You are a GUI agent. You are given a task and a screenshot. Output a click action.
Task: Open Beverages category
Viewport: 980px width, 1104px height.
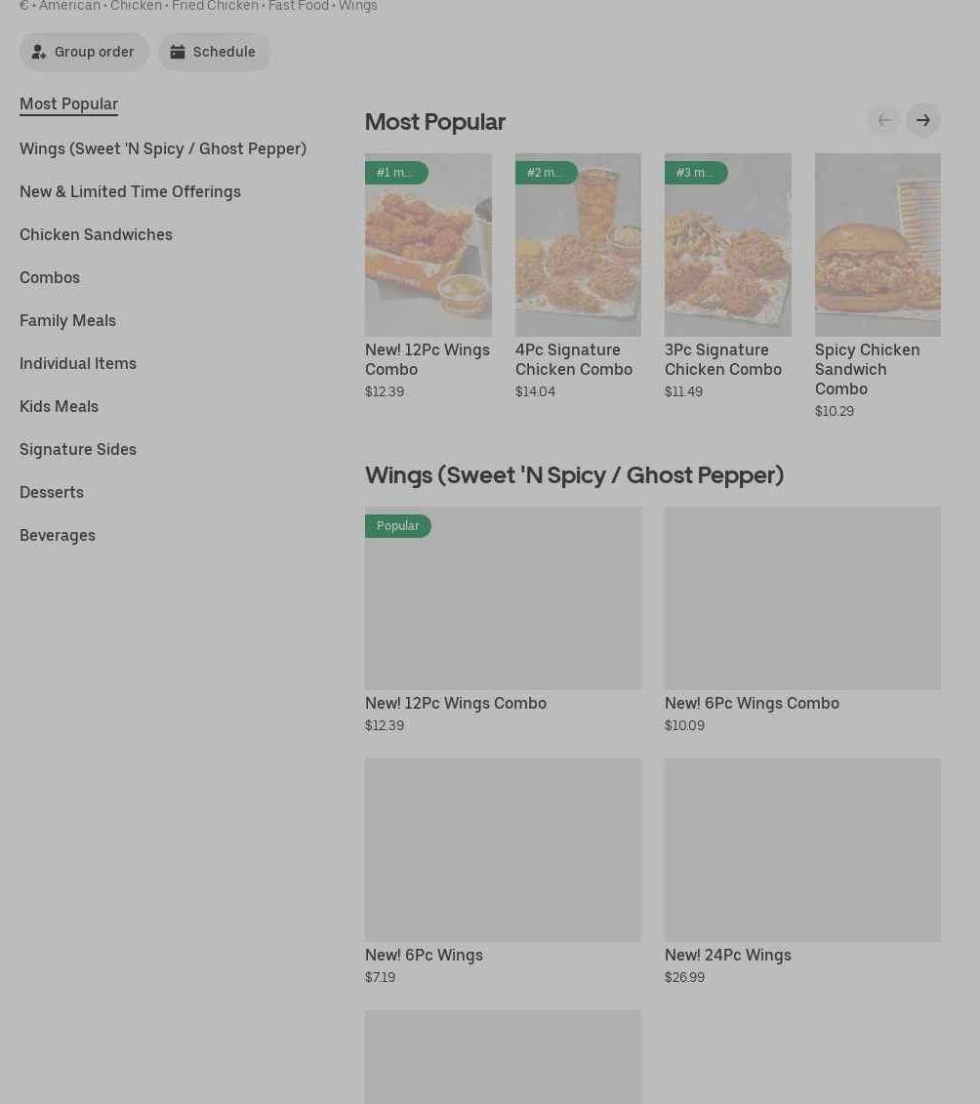[58, 535]
